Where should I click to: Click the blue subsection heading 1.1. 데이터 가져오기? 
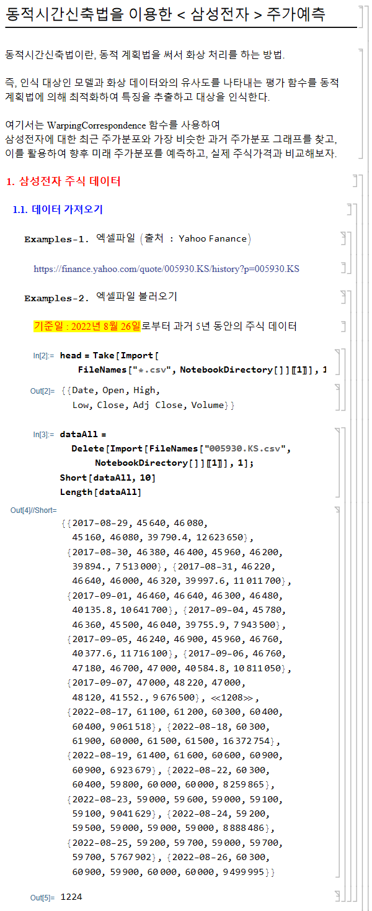(58, 210)
